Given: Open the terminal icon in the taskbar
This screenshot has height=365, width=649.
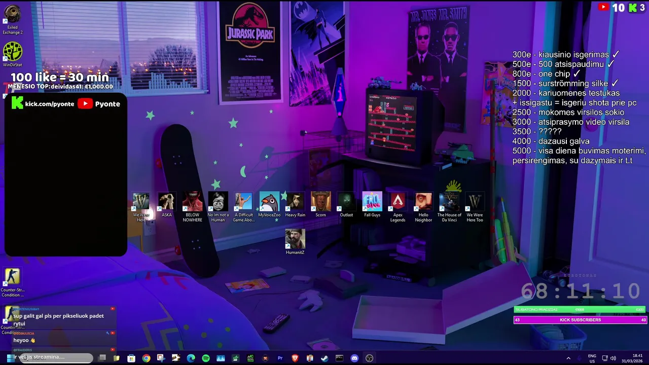Looking at the screenshot, I should coord(339,358).
